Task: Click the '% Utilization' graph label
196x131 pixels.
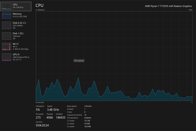Action: pos(40,10)
